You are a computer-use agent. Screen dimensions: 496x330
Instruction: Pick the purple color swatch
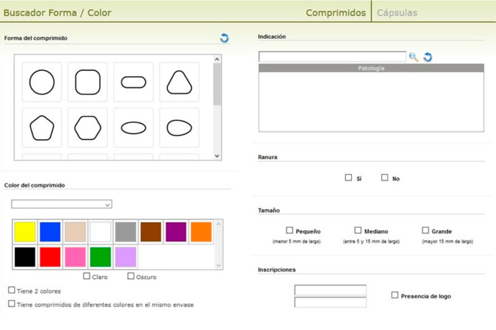click(x=176, y=232)
